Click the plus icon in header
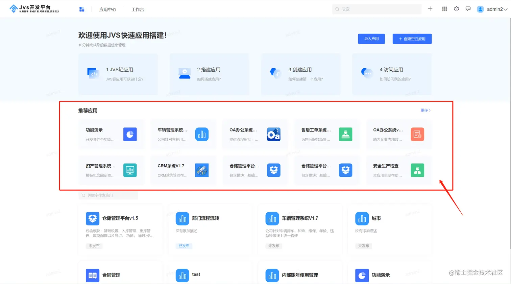Image resolution: width=511 pixels, height=284 pixels. tap(430, 9)
